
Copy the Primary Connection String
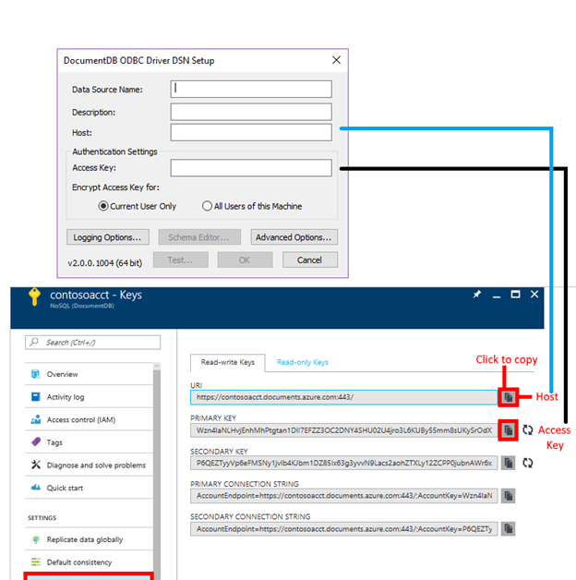(509, 496)
